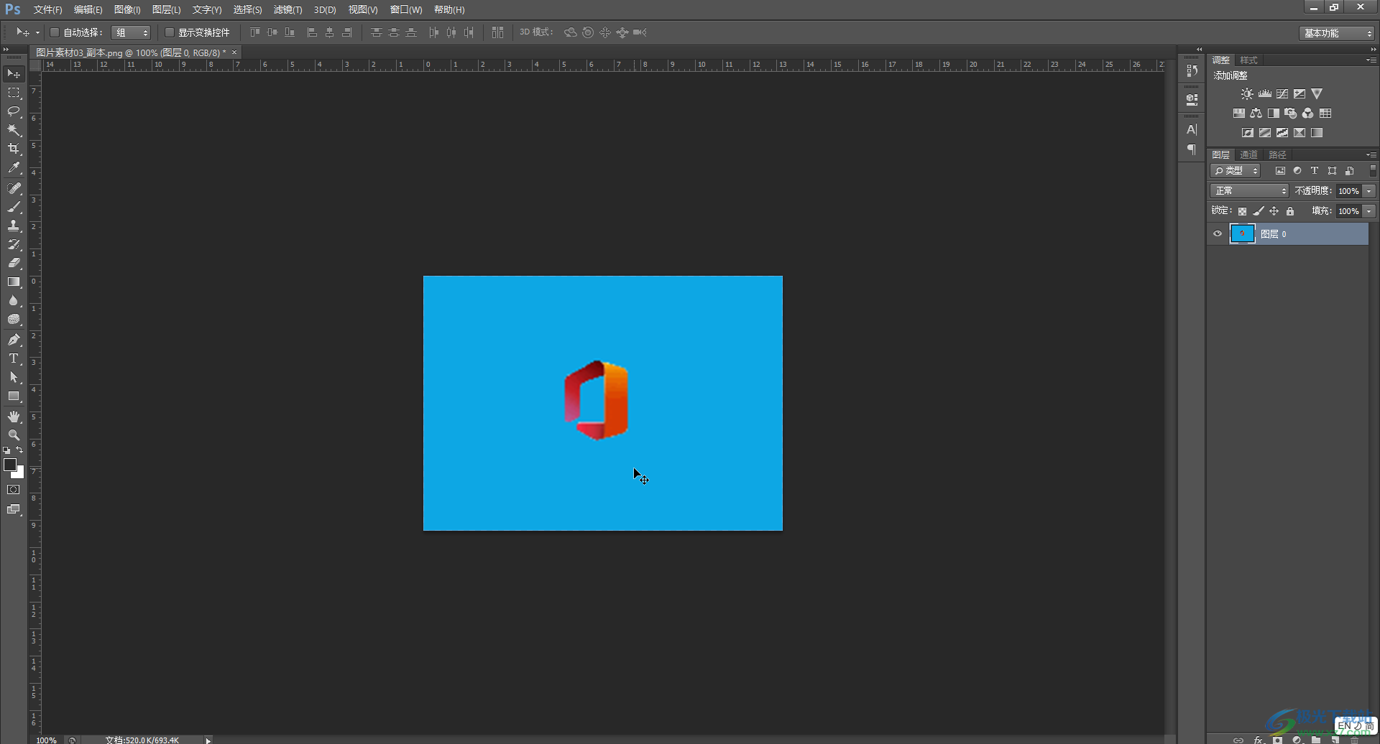Open the Layers panel flyout menu

[1371, 155]
